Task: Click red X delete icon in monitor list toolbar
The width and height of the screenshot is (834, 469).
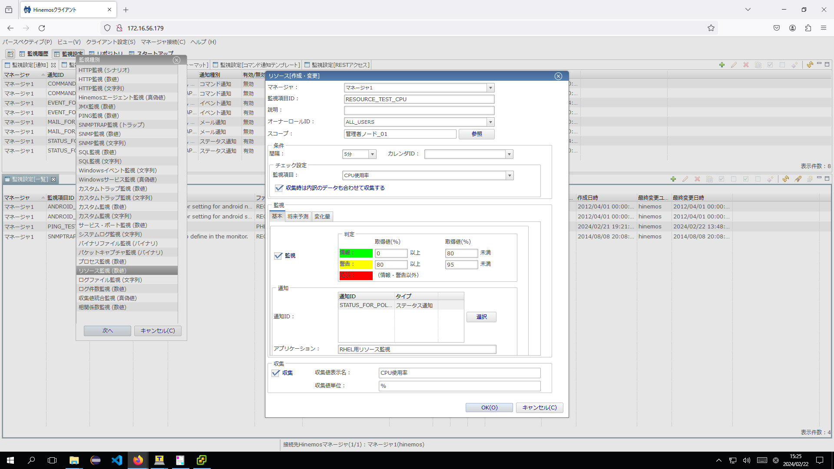Action: [698, 179]
